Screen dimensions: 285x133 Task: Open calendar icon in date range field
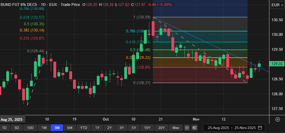[x=260, y=128]
